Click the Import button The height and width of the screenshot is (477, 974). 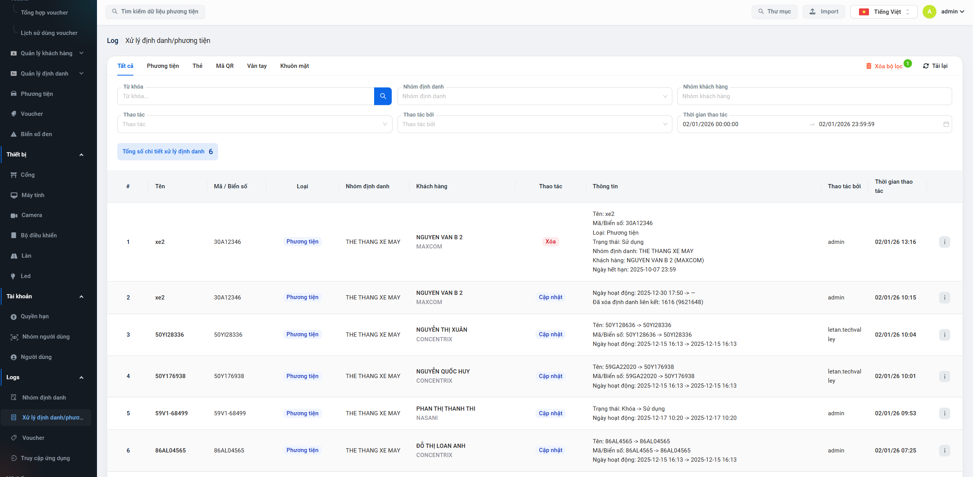coord(823,12)
